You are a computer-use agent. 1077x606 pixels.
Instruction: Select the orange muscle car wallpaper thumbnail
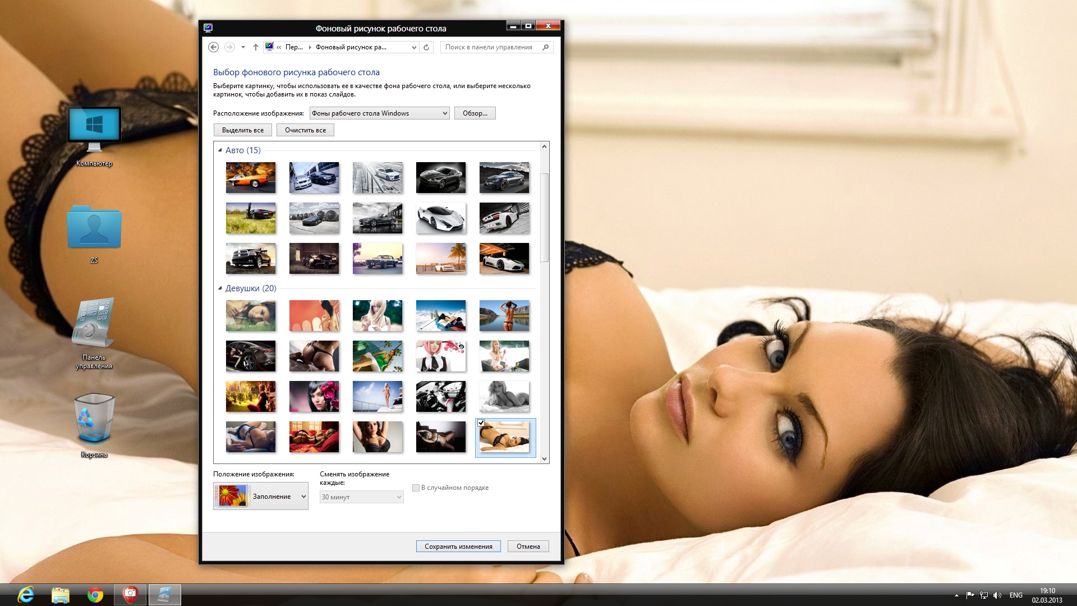pos(251,177)
